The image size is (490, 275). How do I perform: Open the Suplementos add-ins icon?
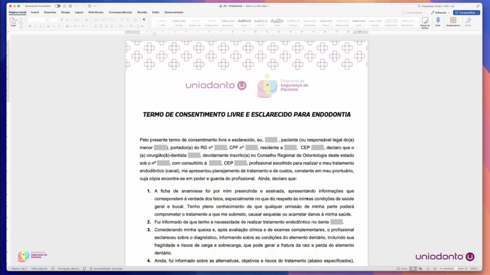pos(453,21)
